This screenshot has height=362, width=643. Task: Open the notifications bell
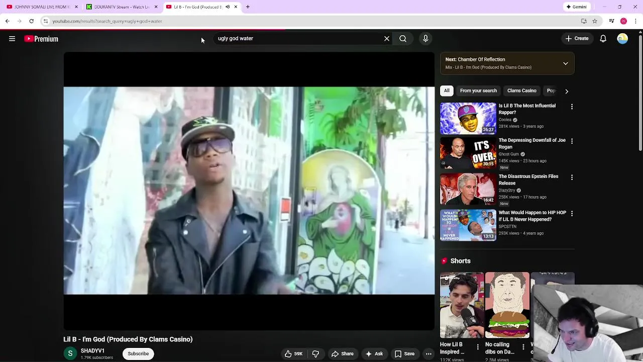pos(603,39)
